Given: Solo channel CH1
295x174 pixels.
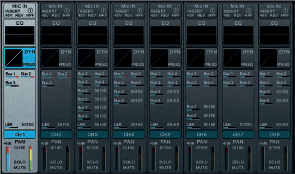Looking at the screenshot, I should click(20, 162).
